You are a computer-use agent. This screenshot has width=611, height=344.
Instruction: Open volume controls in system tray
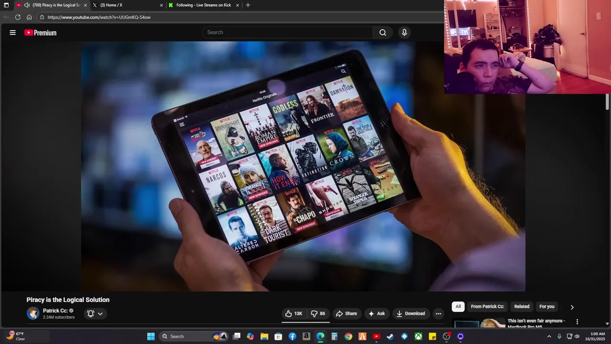coord(577,336)
